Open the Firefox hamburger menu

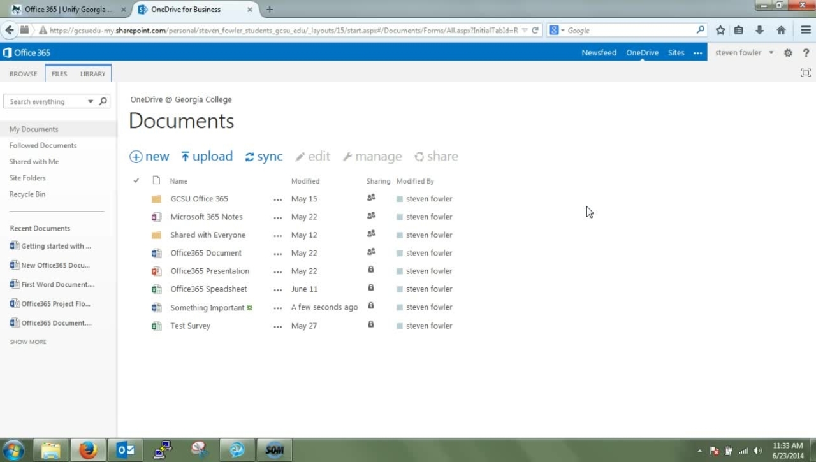[806, 30]
